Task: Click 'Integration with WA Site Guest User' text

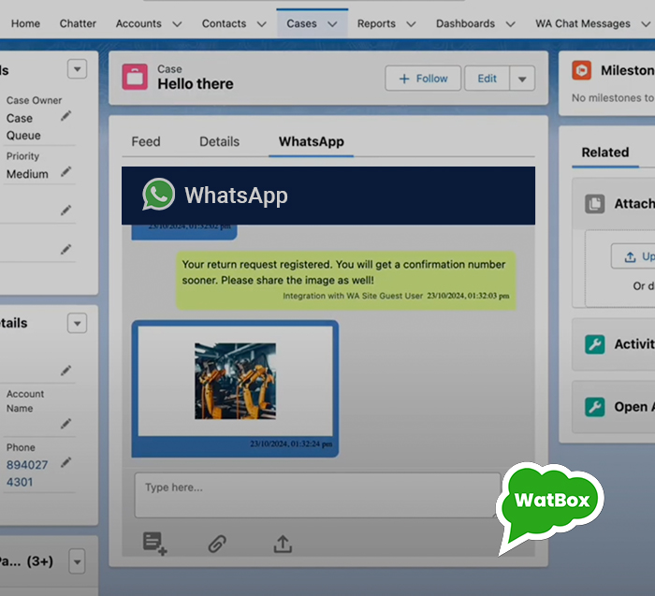Action: tap(353, 296)
